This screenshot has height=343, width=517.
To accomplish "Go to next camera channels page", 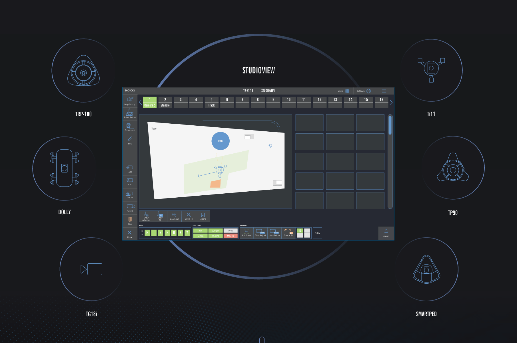I will (391, 102).
